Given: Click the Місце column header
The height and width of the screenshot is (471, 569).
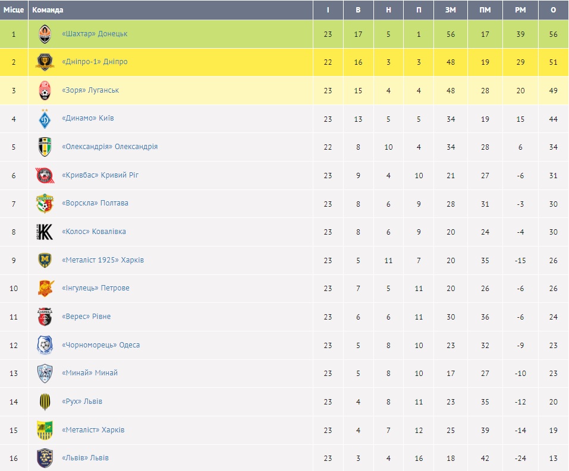Looking at the screenshot, I should click(x=14, y=10).
